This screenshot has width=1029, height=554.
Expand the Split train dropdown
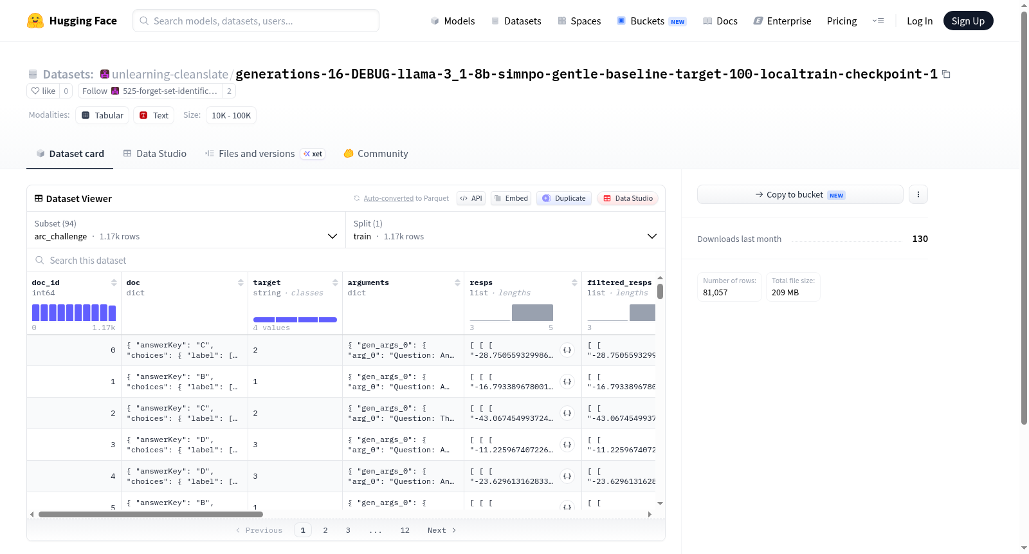point(505,230)
